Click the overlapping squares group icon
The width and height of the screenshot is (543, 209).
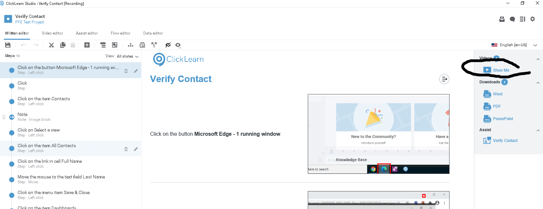point(115,45)
